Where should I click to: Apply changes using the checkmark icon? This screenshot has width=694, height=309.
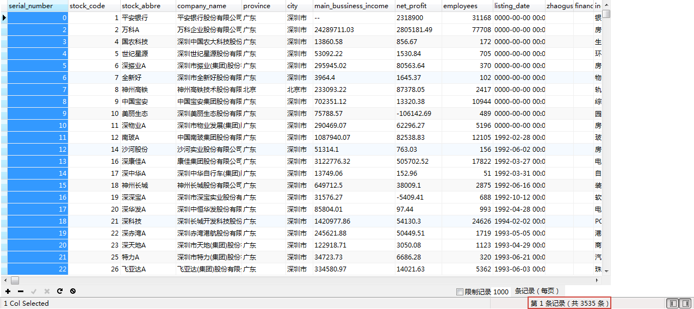(34, 291)
